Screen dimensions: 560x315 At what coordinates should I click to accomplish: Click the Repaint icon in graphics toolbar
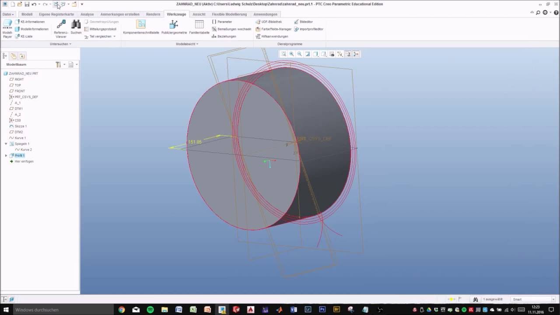coord(308,54)
